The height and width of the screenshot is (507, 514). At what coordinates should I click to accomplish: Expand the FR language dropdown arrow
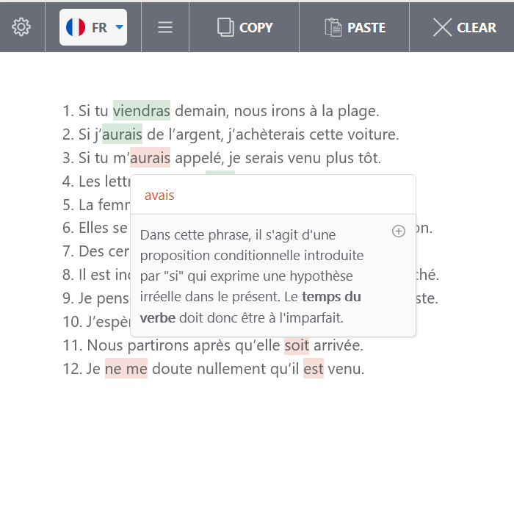pos(120,27)
